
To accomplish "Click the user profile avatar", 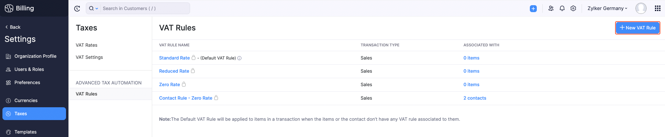I will (x=641, y=8).
